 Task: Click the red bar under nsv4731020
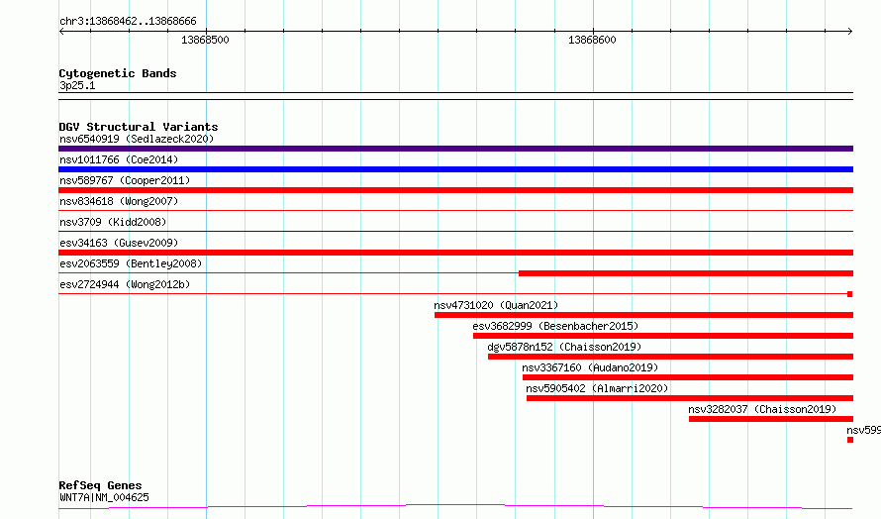click(643, 315)
